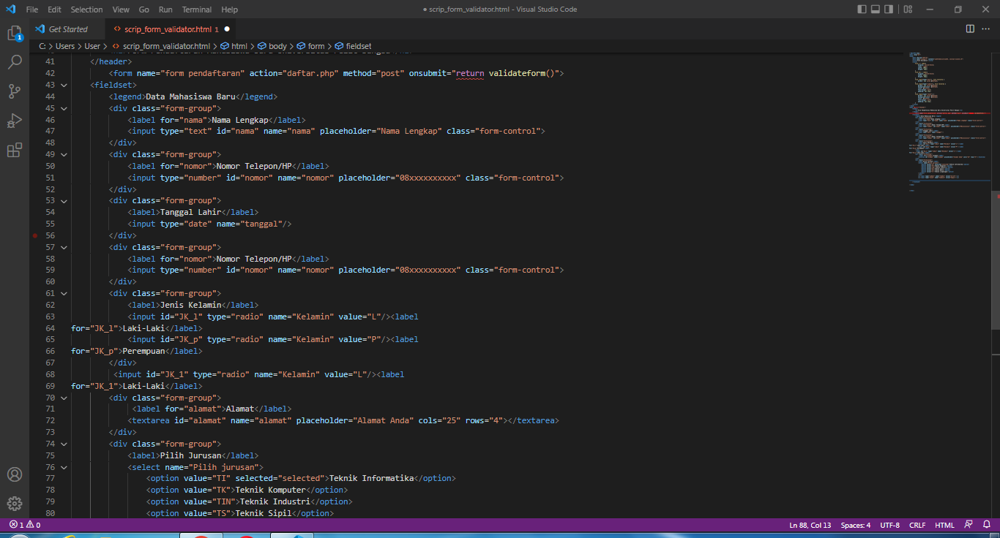Viewport: 1000px width, 538px height.
Task: Open the Run and Debug view
Action: pyautogui.click(x=15, y=121)
